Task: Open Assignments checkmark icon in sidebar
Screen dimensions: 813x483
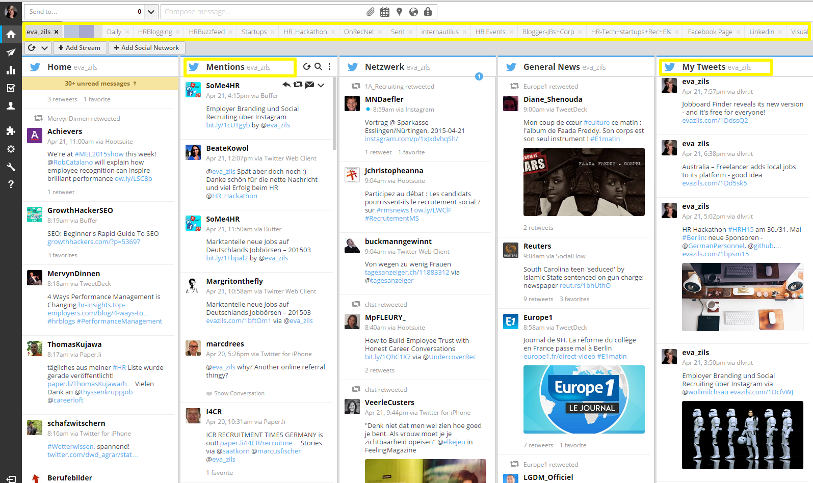Action: (11, 88)
